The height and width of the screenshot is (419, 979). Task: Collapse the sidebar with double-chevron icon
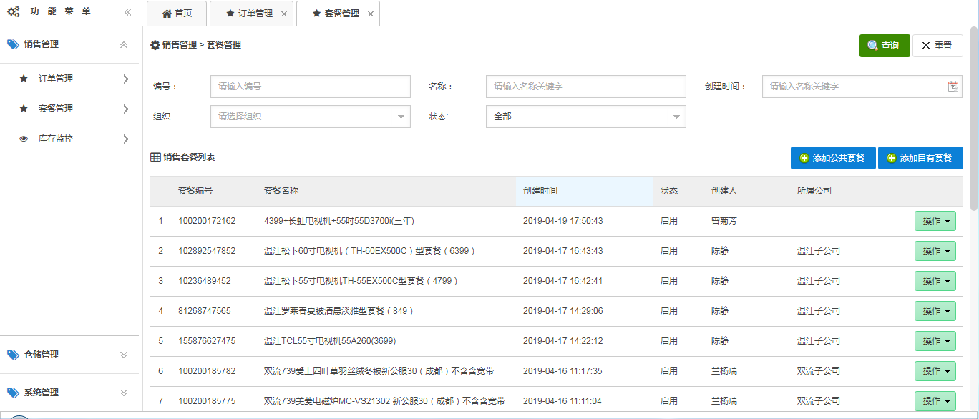tap(127, 12)
